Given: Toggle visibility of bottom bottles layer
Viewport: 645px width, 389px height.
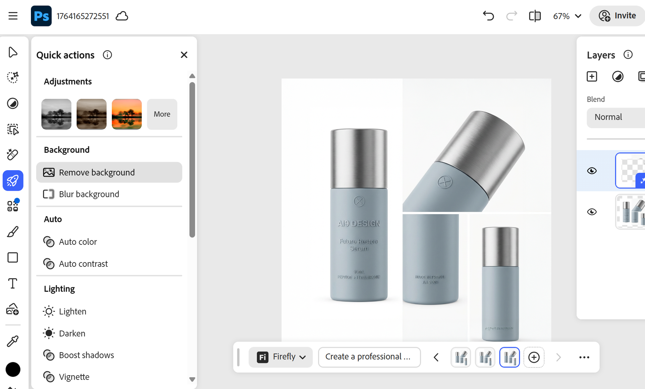Looking at the screenshot, I should pos(592,212).
